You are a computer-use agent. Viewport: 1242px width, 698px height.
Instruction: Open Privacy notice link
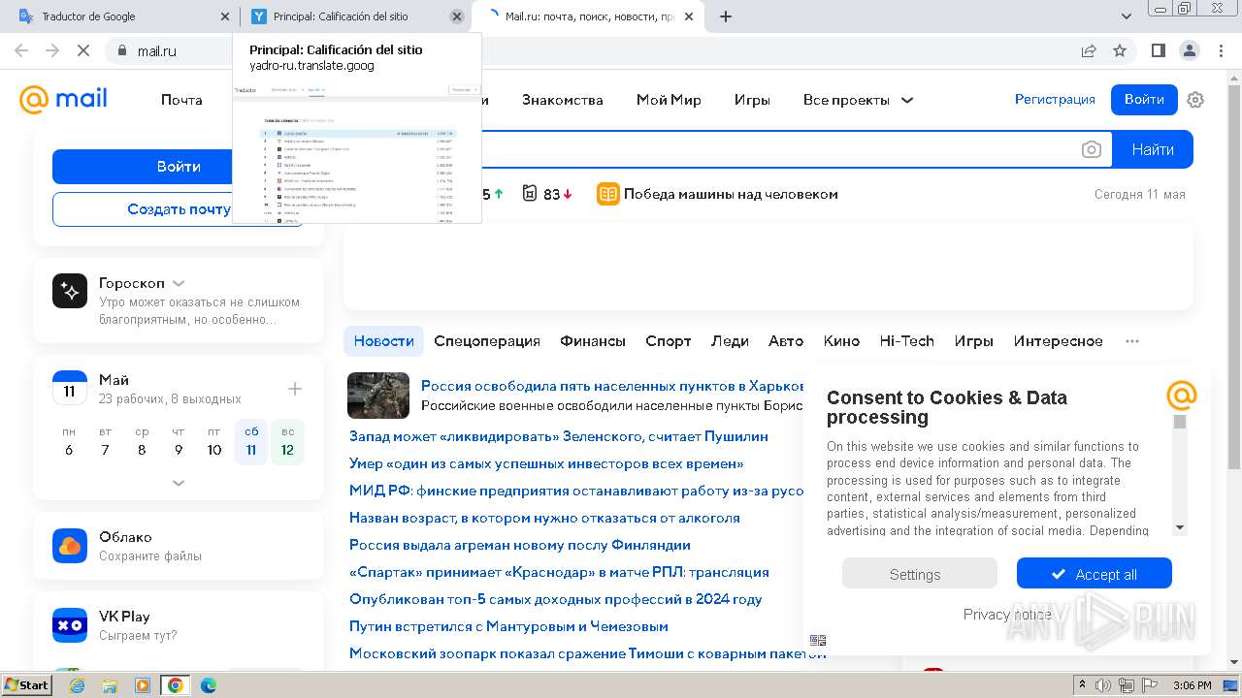click(1007, 614)
